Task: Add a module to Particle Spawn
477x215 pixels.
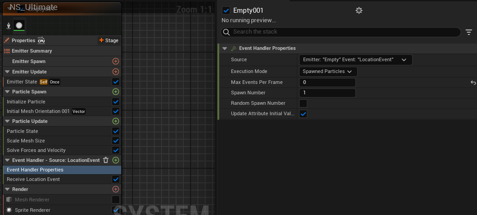Action: [x=116, y=92]
